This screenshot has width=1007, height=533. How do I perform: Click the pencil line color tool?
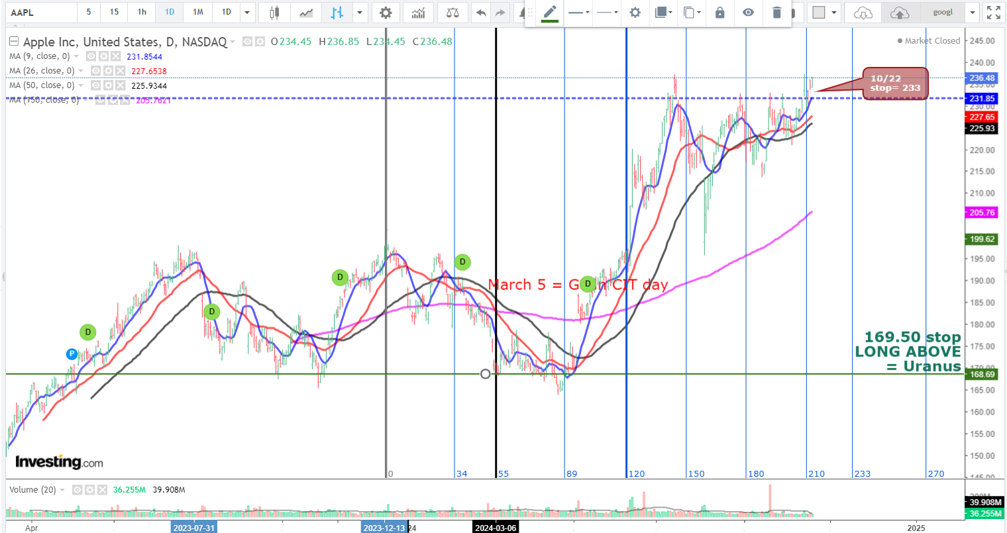tap(549, 13)
